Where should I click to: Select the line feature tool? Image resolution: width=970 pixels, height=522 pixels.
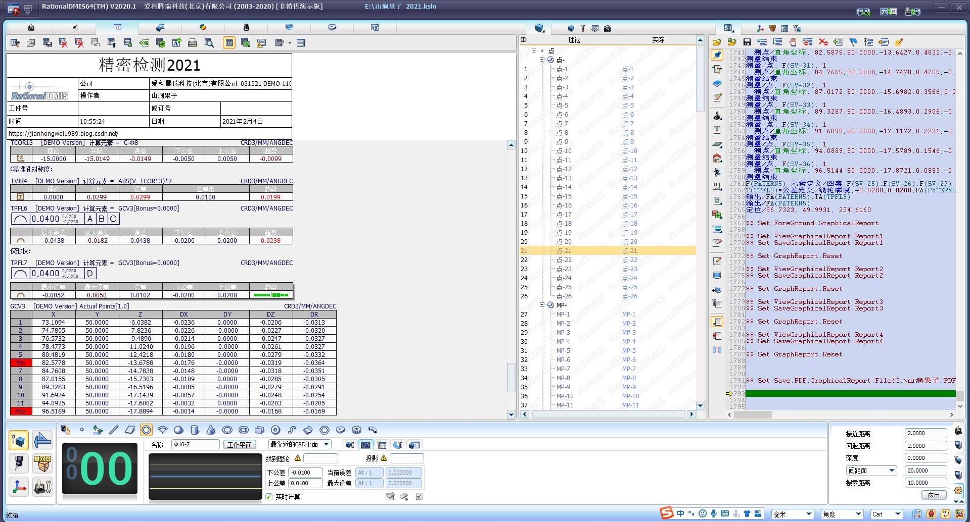click(x=114, y=430)
